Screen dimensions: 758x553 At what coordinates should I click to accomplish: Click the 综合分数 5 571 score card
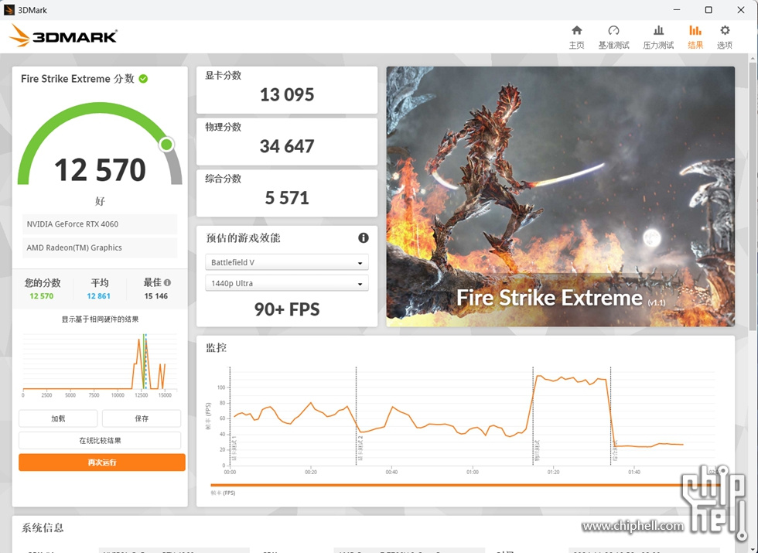click(287, 193)
